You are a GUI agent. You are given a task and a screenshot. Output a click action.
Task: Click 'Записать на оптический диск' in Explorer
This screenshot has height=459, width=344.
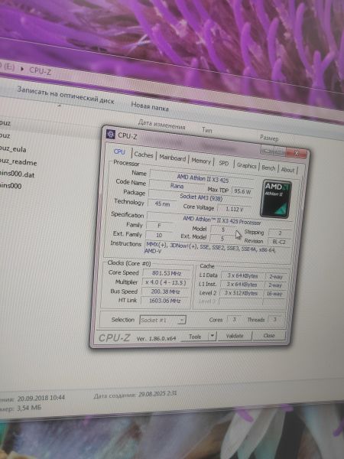(66, 95)
